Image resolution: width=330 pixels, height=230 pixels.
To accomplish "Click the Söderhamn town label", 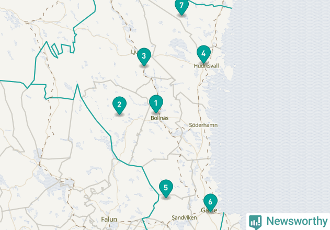I will (203, 125).
